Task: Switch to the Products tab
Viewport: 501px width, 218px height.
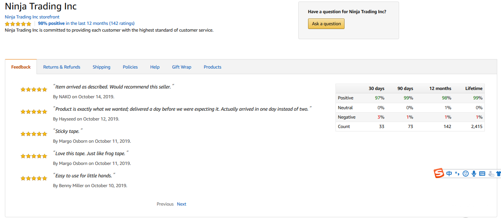Action: pyautogui.click(x=213, y=67)
